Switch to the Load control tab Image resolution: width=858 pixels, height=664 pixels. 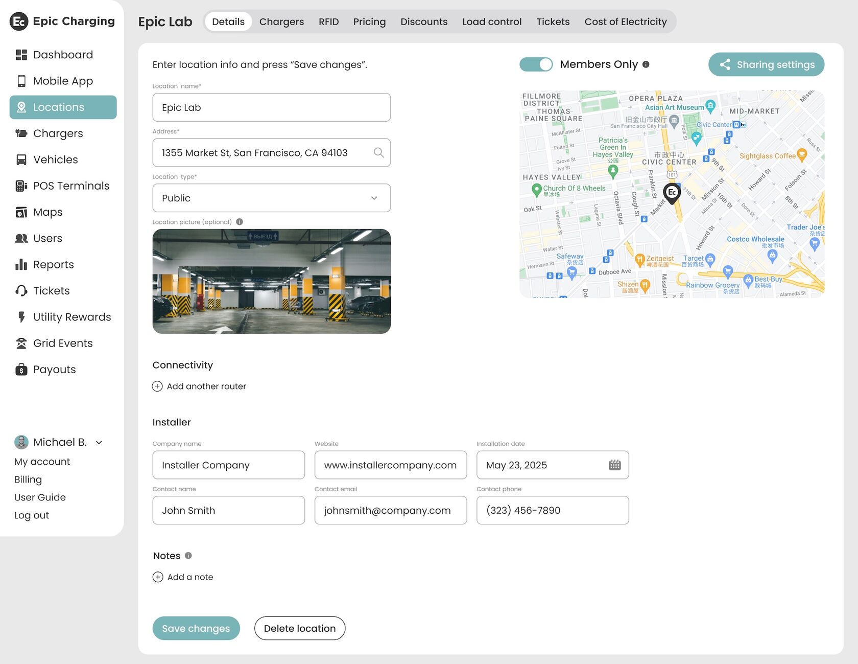pos(492,21)
